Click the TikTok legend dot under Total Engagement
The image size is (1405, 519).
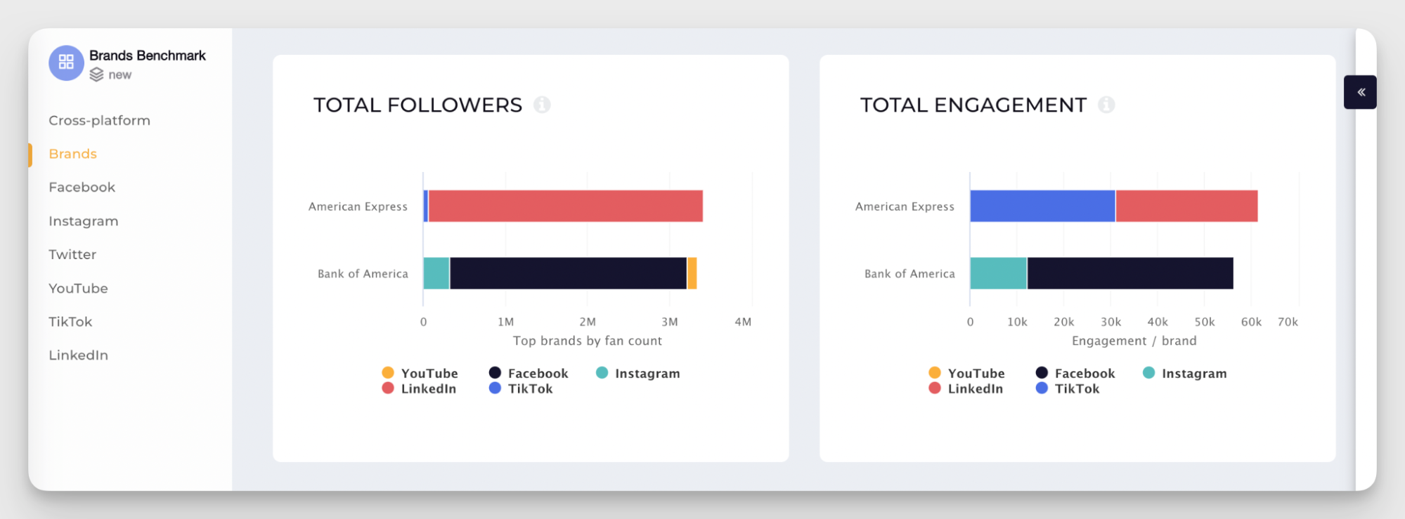(x=1040, y=388)
